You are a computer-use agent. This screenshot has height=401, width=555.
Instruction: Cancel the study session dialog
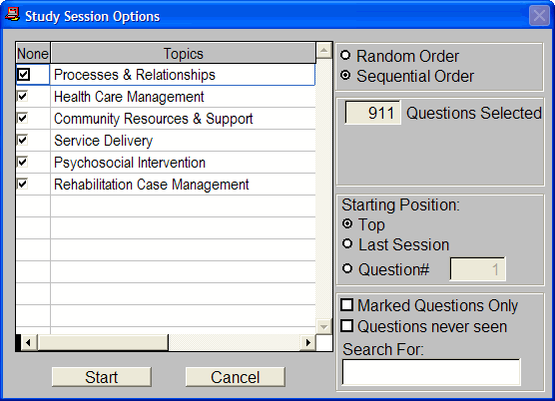pyautogui.click(x=236, y=377)
